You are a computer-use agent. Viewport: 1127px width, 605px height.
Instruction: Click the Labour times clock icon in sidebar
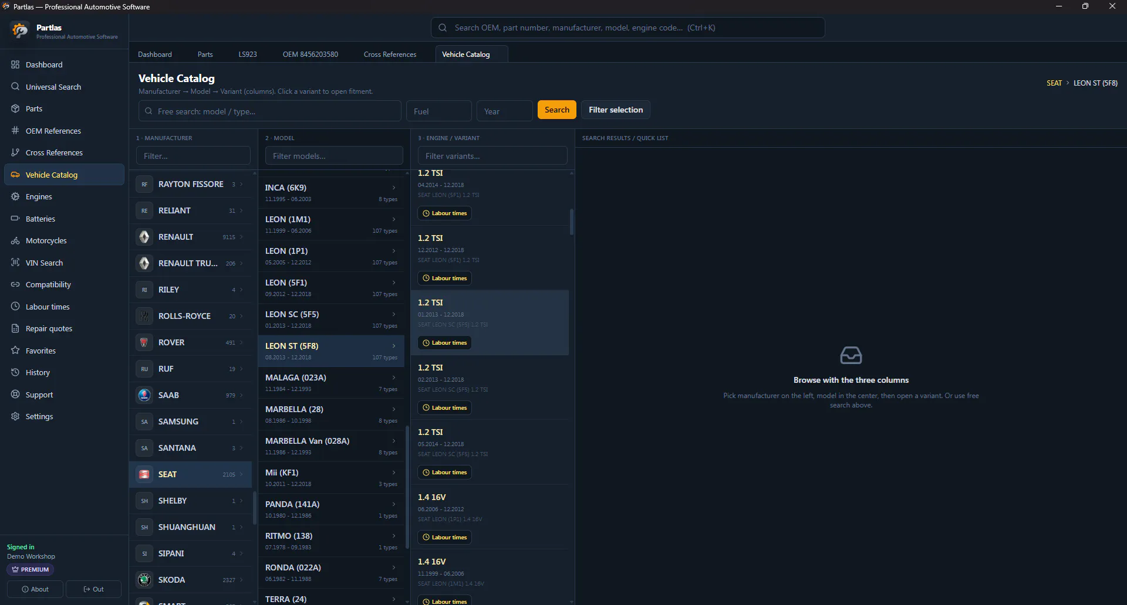click(x=15, y=307)
